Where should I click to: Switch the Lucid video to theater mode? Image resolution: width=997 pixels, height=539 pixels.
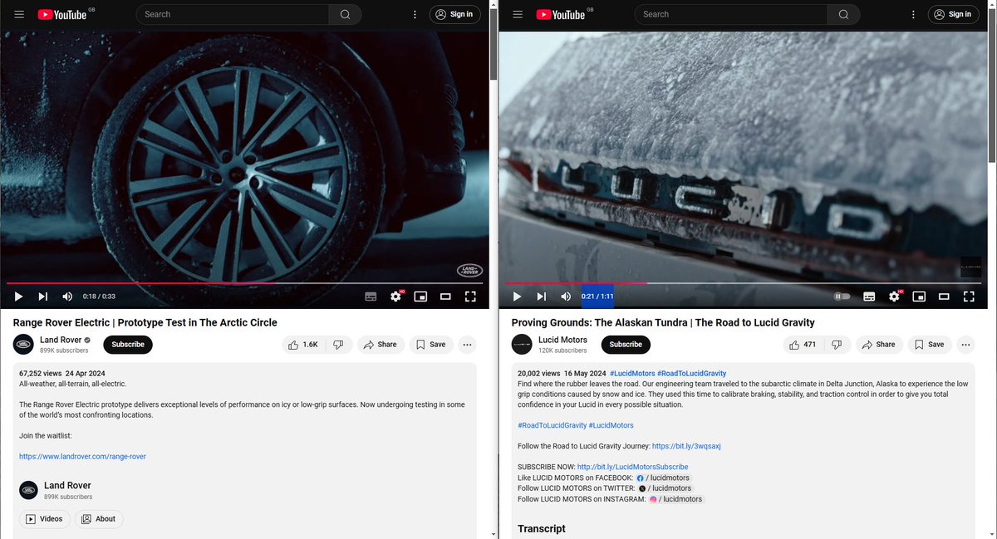click(944, 296)
